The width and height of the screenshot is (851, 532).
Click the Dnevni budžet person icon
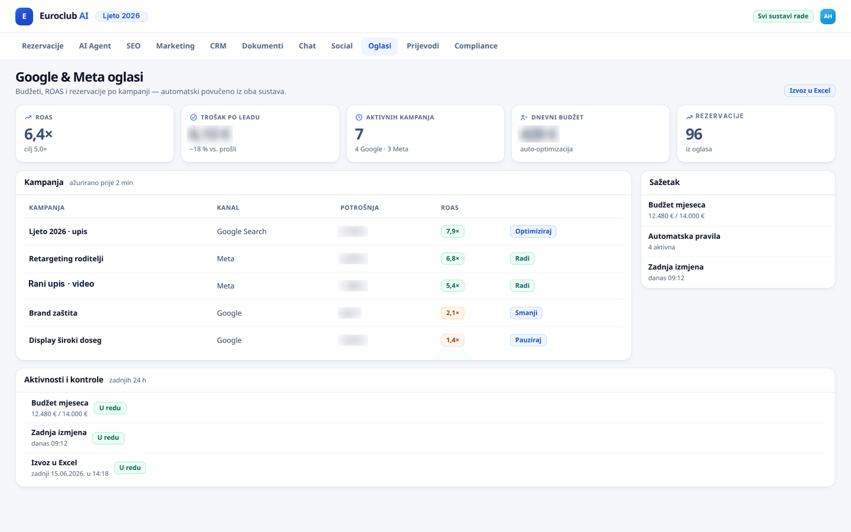click(x=524, y=118)
